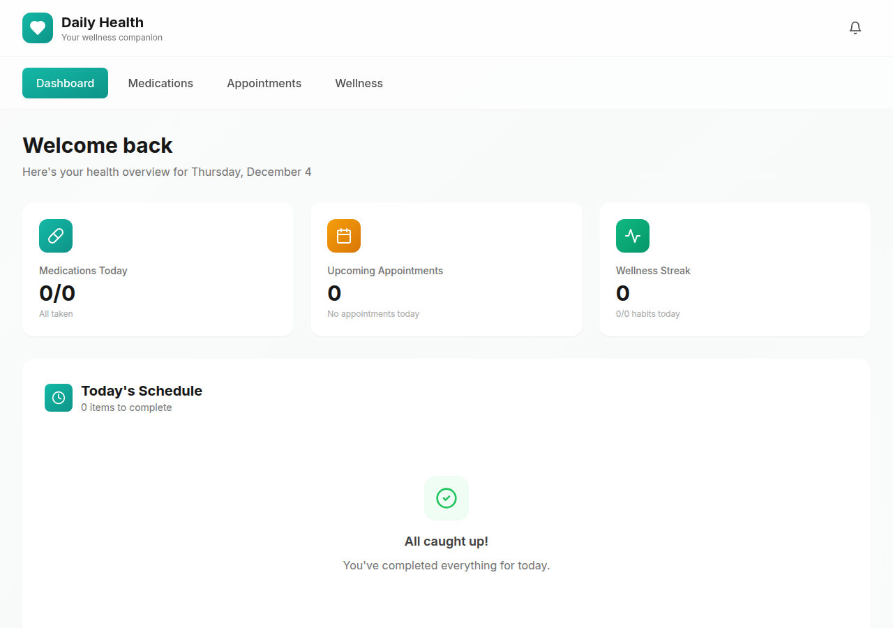Click the Daily Health heart logo
The image size is (893, 628).
[38, 28]
